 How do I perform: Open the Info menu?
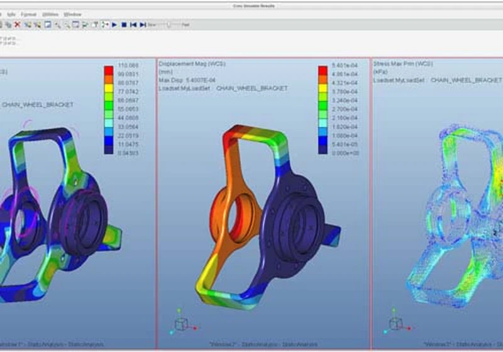[11, 14]
